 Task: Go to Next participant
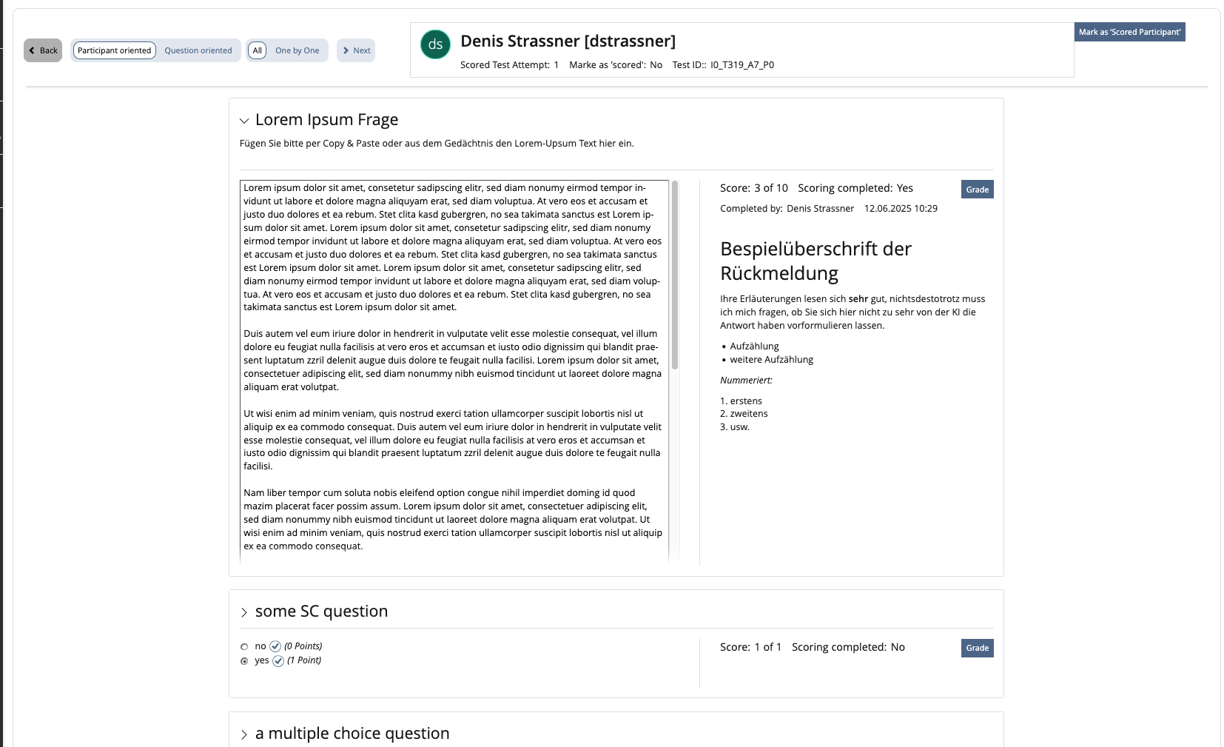coord(356,50)
